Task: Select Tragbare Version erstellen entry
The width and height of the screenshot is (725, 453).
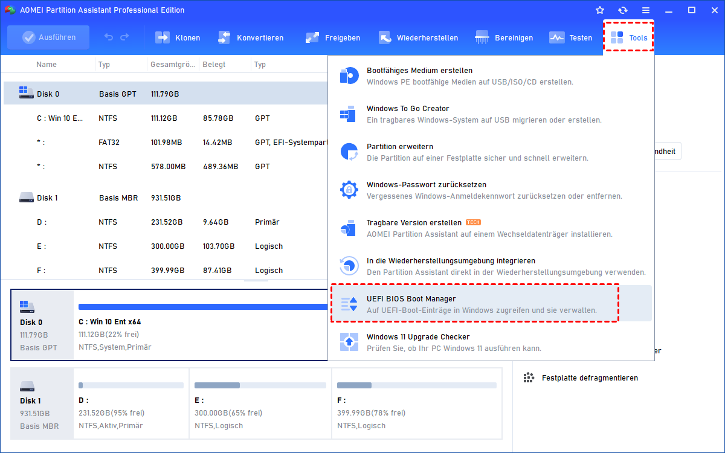Action: 491,228
